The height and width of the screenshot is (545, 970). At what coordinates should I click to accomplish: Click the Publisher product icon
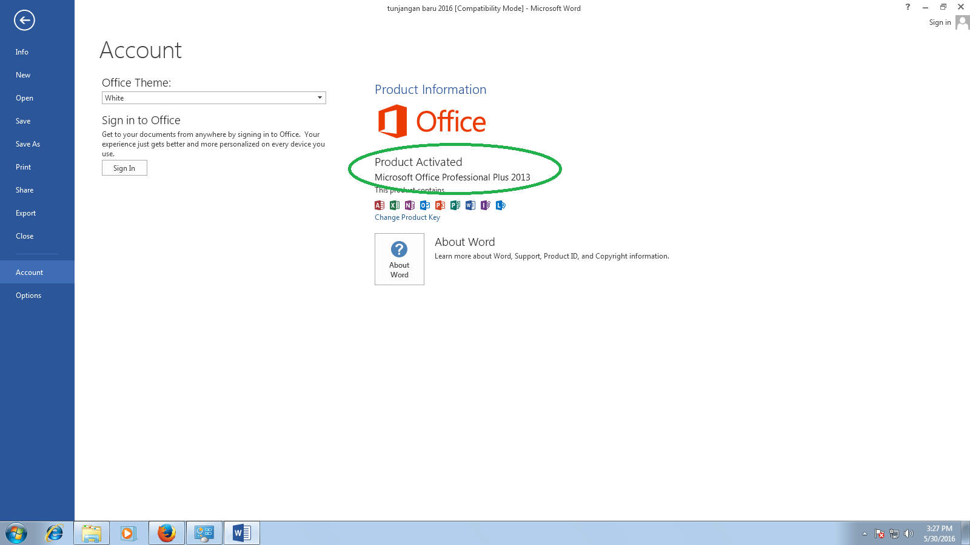click(x=455, y=205)
